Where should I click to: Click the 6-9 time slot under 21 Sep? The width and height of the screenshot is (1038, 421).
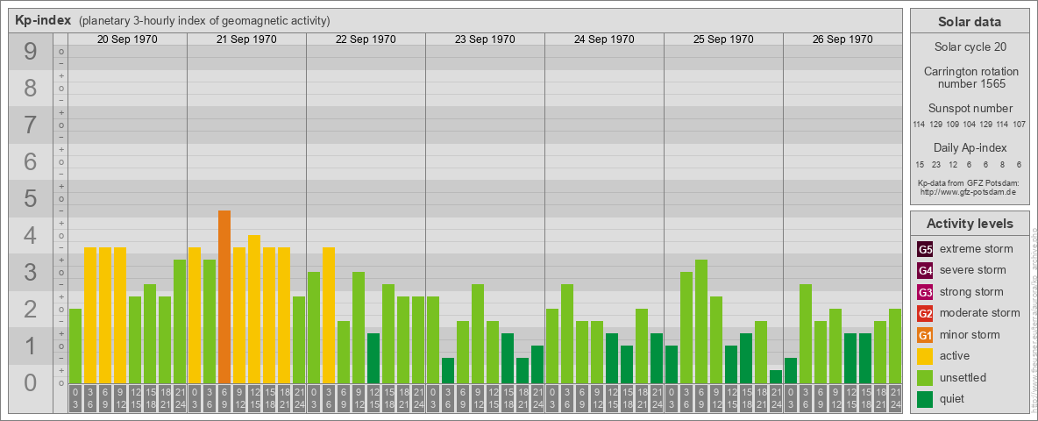(x=224, y=398)
